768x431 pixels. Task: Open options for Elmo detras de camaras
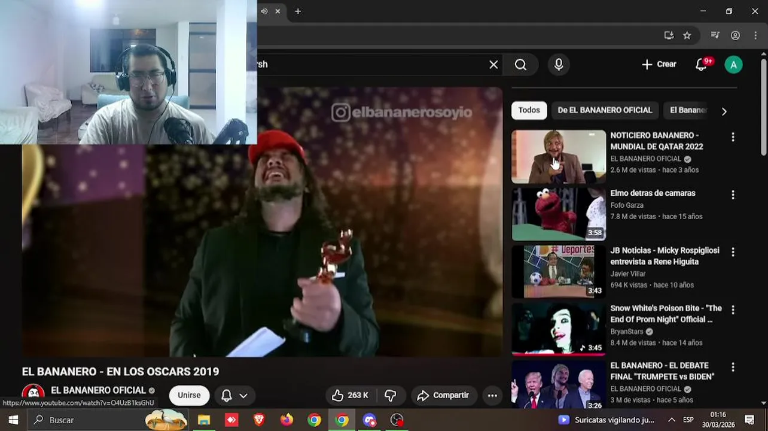[x=733, y=195]
